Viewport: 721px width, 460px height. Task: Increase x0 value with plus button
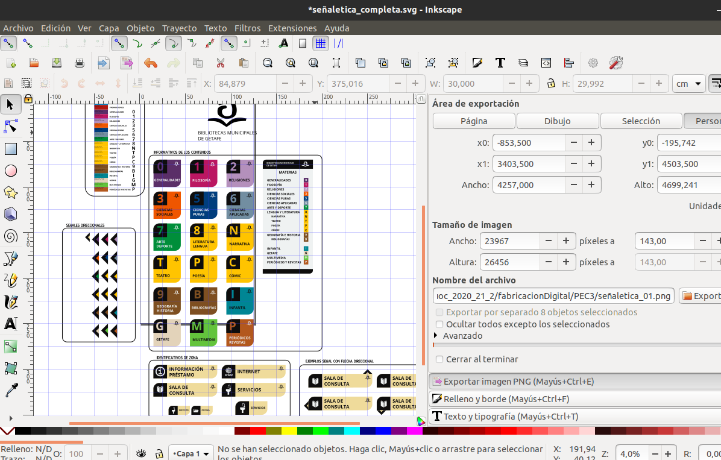tap(591, 143)
